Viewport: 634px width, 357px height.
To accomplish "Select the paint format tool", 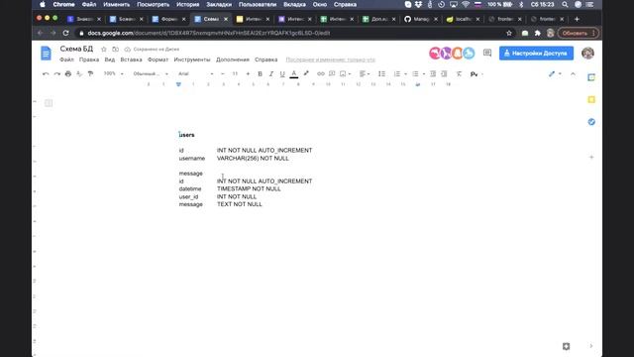I will (90, 73).
